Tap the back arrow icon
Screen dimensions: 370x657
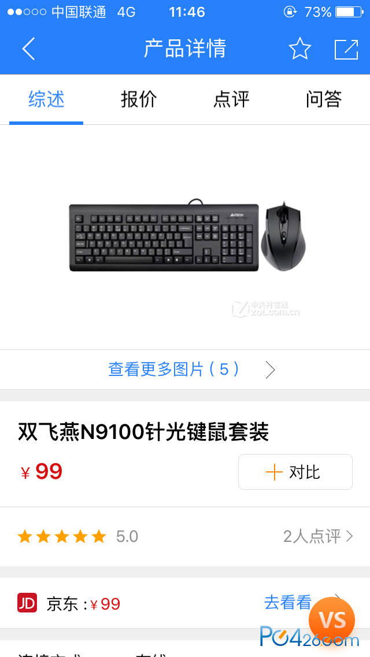[28, 49]
